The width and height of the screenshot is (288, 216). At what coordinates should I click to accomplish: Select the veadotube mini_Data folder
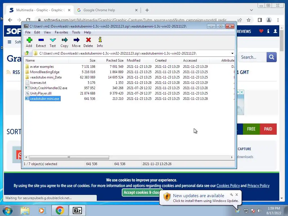coord(46,77)
